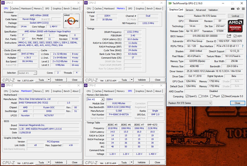247x166 pixels.
Task: Open About tab in the SPD window
Action: [x=158, y=91]
